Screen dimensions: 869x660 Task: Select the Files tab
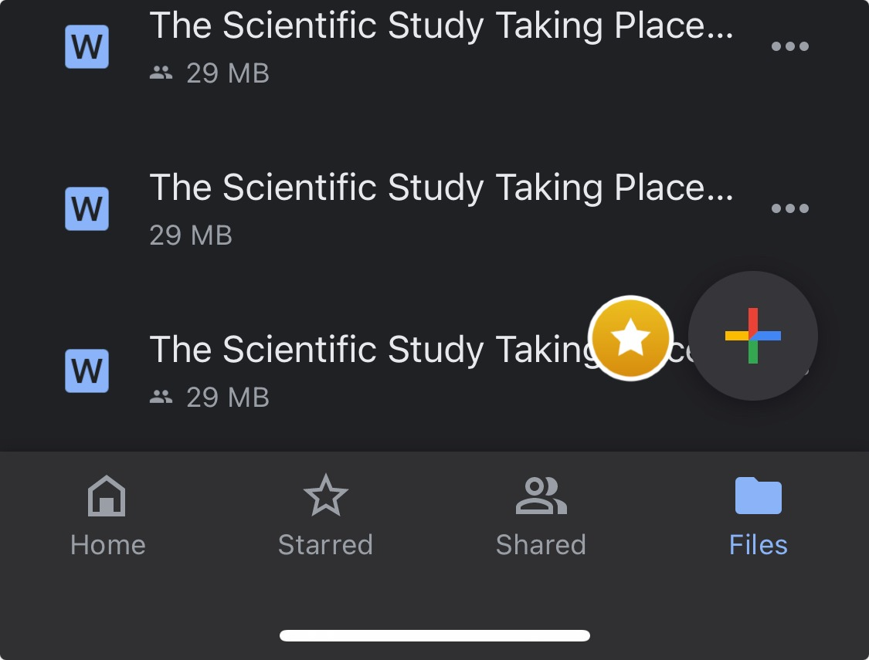pos(759,516)
